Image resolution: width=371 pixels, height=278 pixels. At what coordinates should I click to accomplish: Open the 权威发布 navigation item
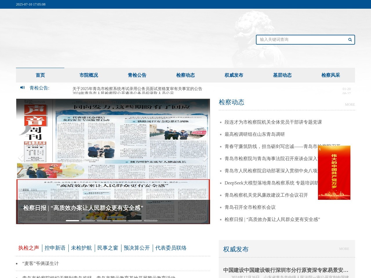(234, 75)
